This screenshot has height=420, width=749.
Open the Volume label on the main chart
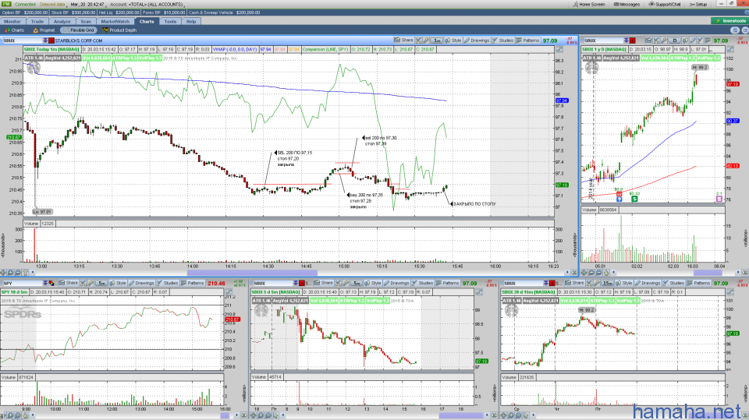31,224
